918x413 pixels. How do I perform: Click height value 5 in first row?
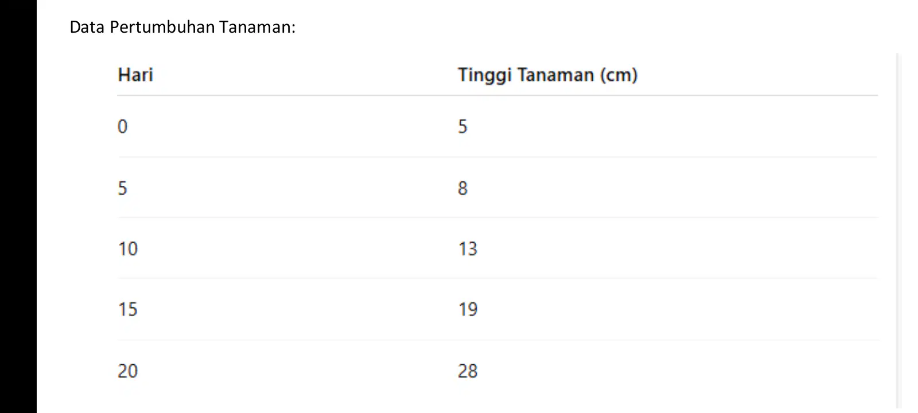(463, 126)
